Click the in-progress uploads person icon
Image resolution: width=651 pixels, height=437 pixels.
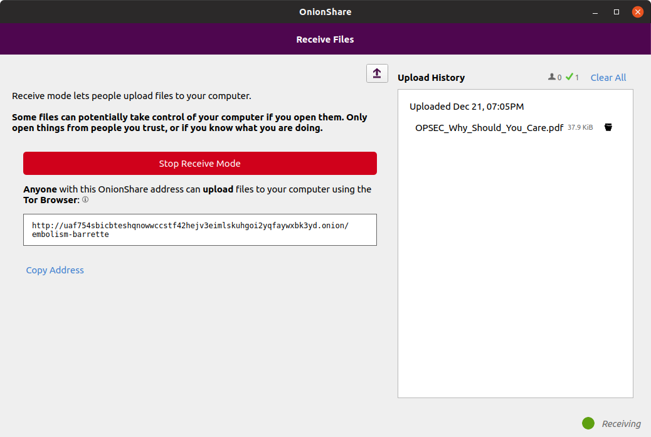click(x=553, y=76)
